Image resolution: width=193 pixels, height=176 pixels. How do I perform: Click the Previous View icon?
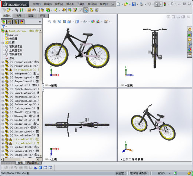(59, 22)
